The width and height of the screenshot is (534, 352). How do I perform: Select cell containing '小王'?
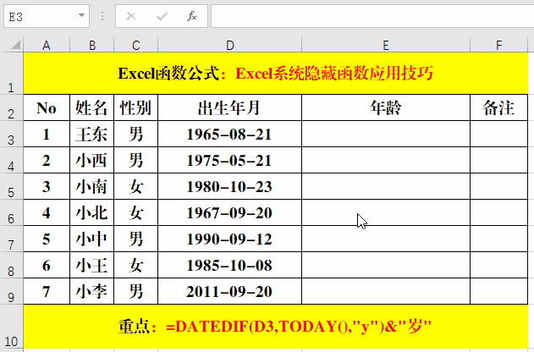coord(92,265)
